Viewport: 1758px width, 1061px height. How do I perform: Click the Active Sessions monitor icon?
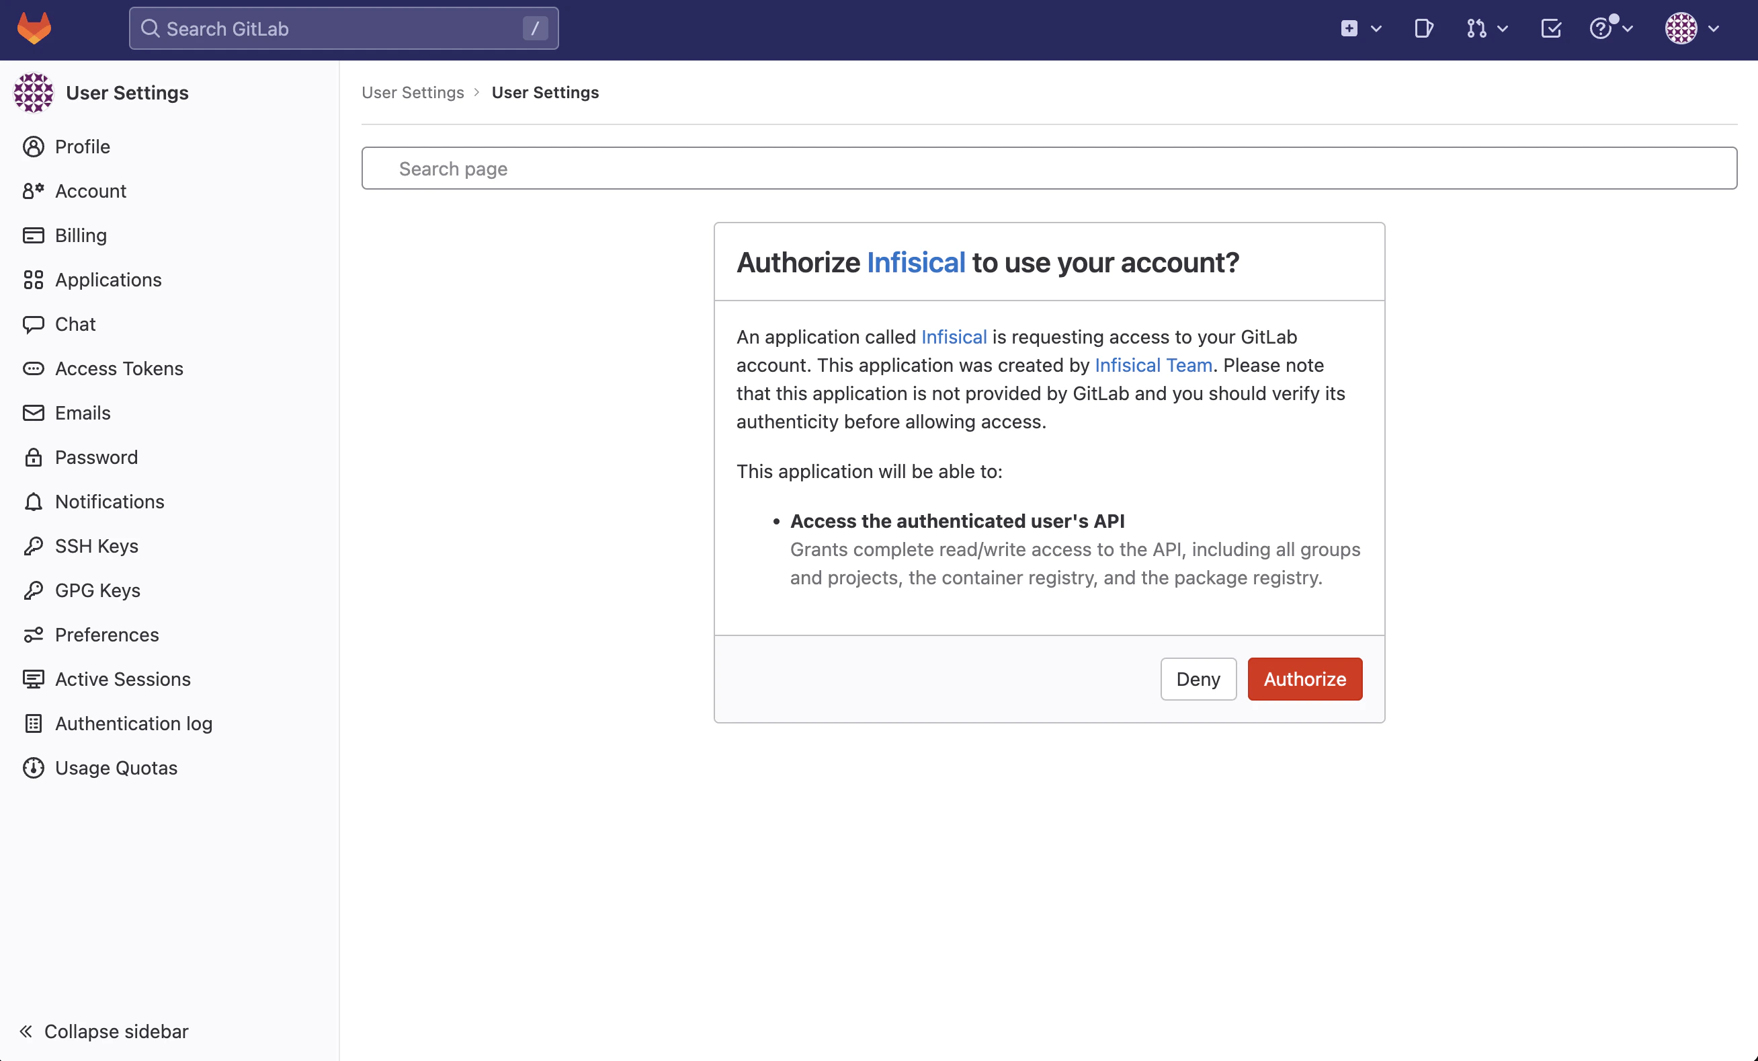click(x=34, y=679)
